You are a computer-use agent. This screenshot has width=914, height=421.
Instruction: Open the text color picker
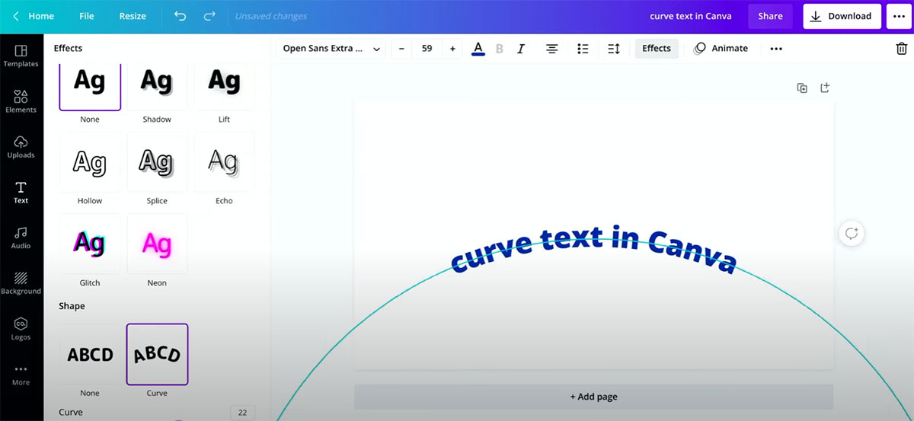[x=478, y=49]
